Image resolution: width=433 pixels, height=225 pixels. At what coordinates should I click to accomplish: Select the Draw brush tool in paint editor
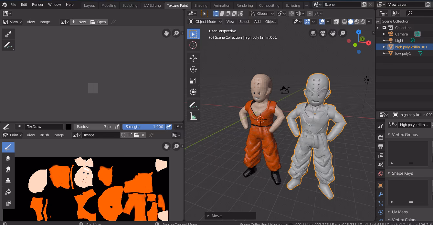[x=8, y=147]
